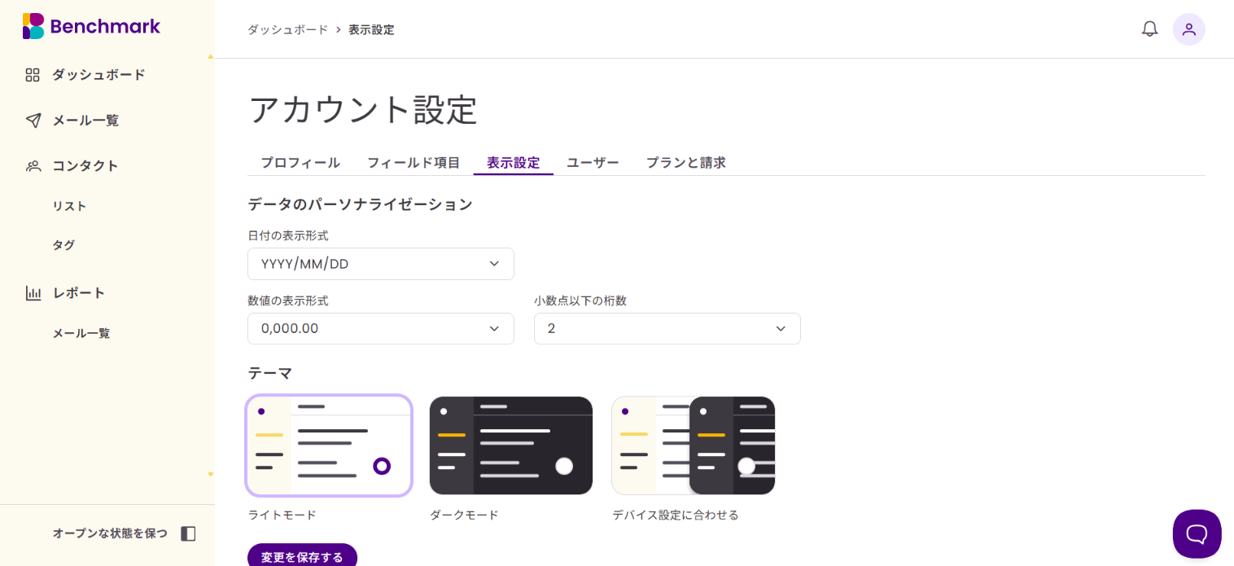Go to メール一覧 below ダッシュボード

point(85,121)
